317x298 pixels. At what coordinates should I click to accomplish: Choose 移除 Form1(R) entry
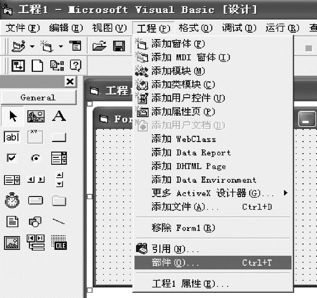pyautogui.click(x=213, y=228)
